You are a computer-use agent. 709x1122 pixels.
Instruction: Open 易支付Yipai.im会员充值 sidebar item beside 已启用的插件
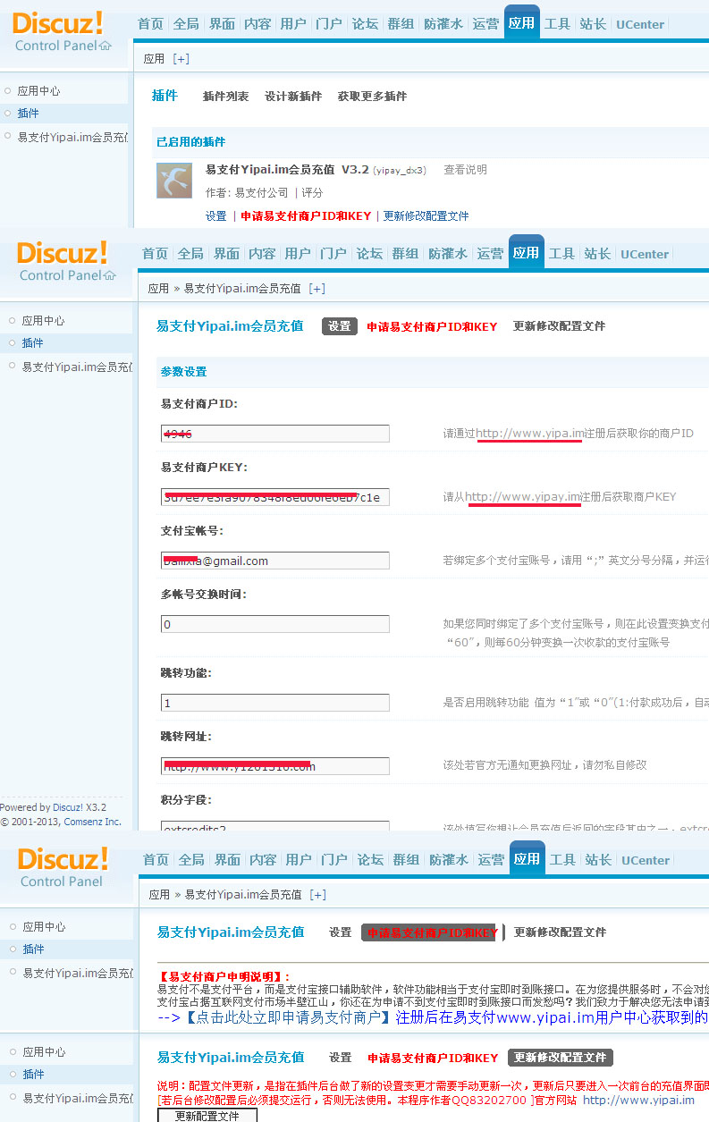click(x=72, y=138)
